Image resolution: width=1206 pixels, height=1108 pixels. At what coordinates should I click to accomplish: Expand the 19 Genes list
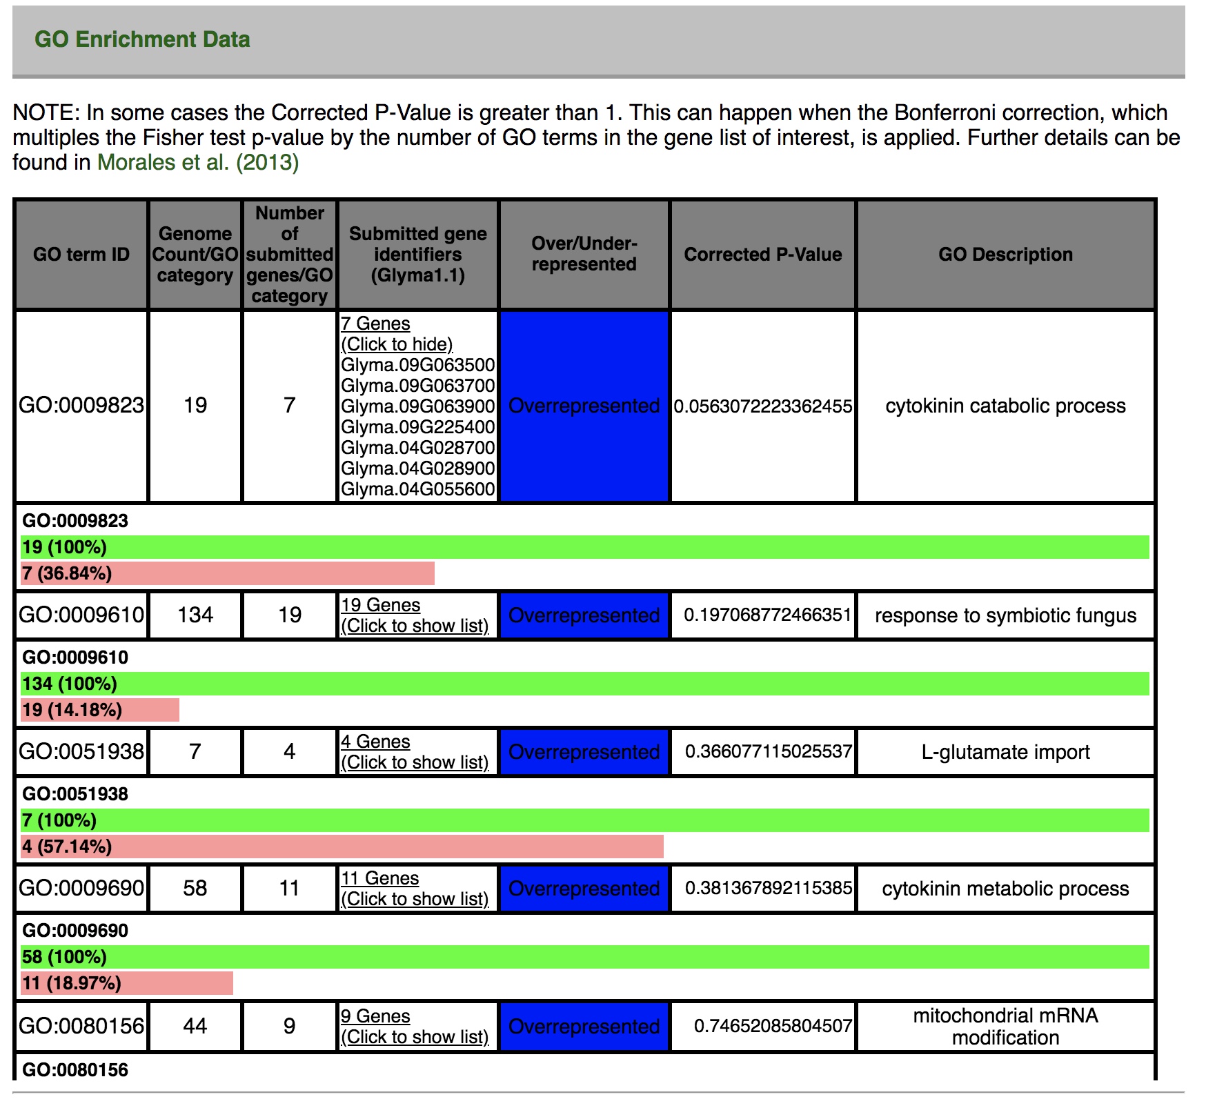(415, 625)
